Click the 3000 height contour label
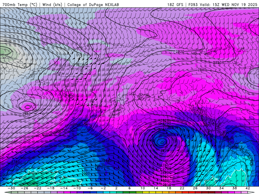 coord(85,173)
